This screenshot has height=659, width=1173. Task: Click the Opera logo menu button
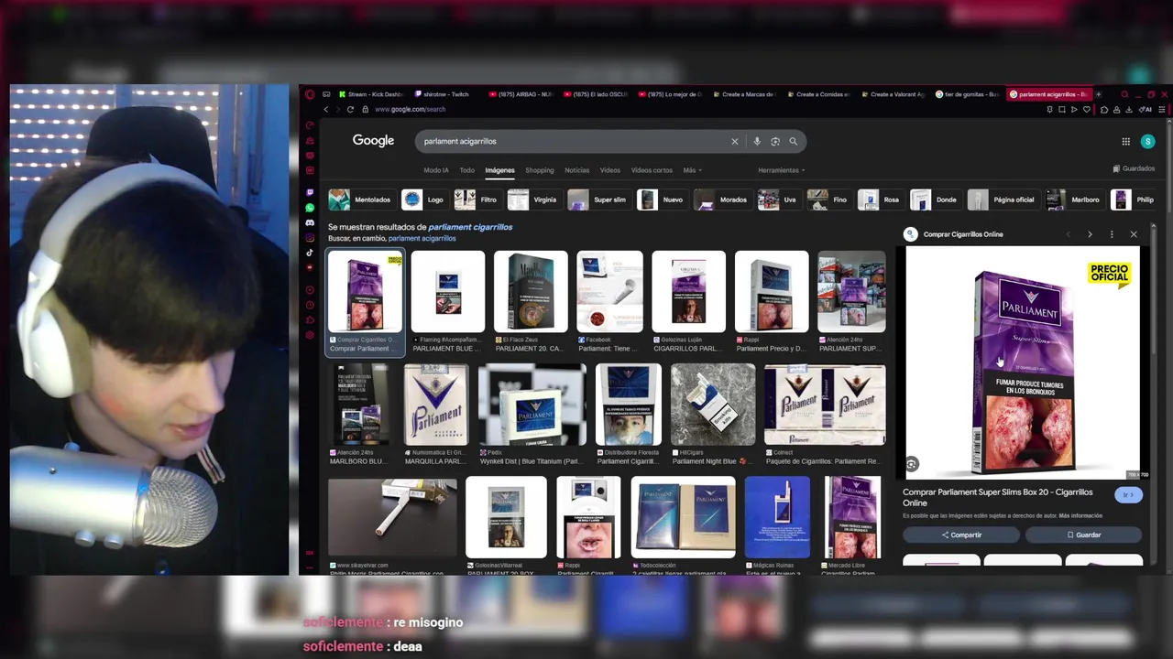pos(310,94)
